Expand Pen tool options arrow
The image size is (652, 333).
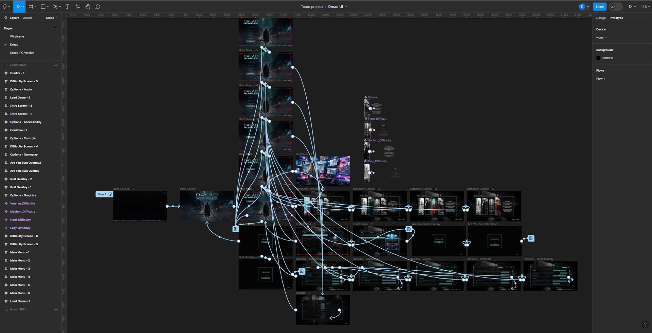point(60,6)
